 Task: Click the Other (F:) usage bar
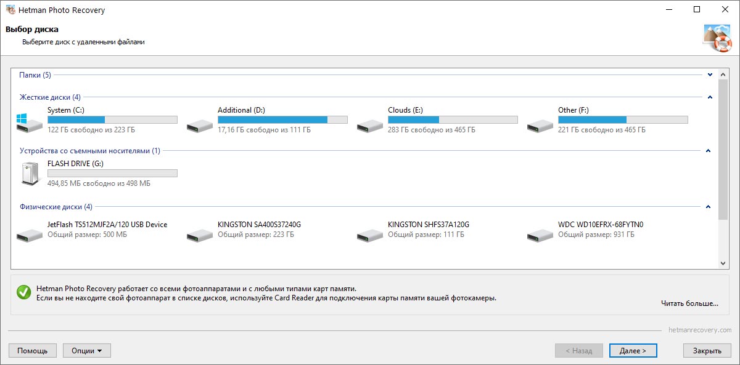coord(623,120)
